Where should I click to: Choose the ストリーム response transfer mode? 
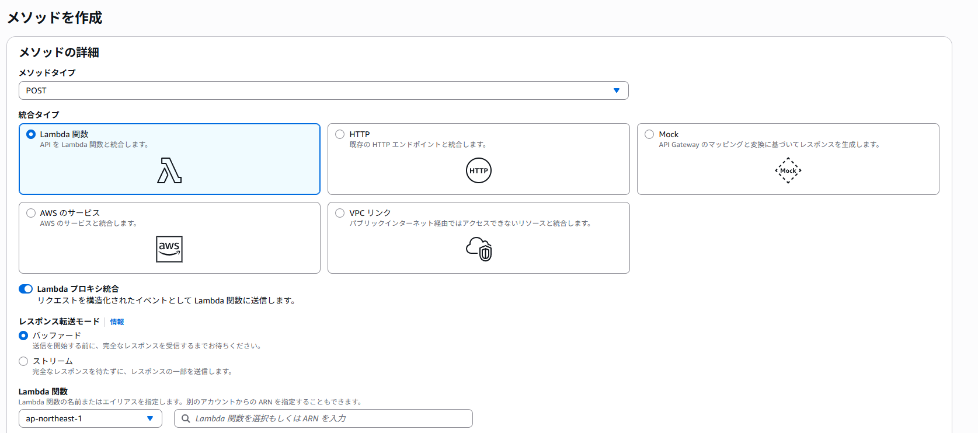coord(23,361)
